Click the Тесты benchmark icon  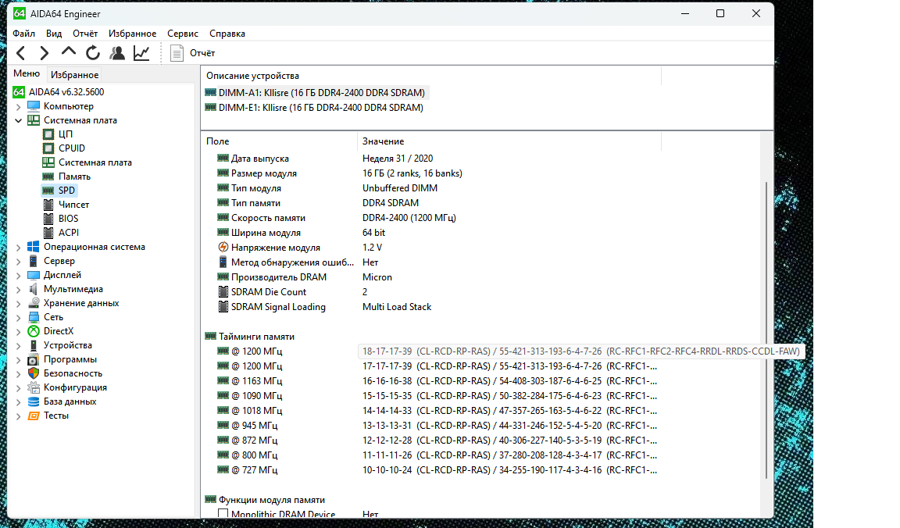pos(34,416)
